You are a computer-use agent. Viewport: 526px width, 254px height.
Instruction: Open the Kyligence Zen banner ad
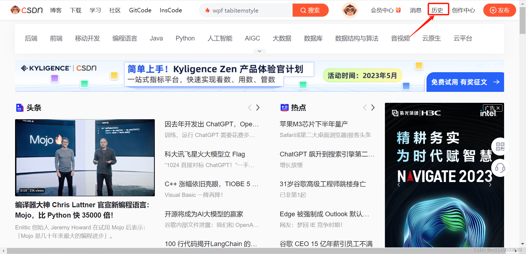(259, 76)
